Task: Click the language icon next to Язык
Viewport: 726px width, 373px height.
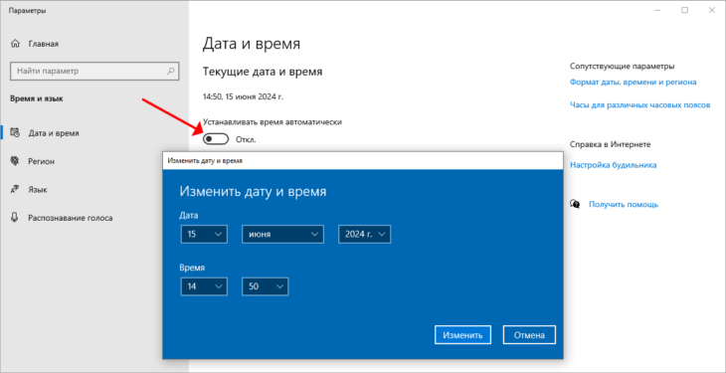Action: tap(15, 190)
